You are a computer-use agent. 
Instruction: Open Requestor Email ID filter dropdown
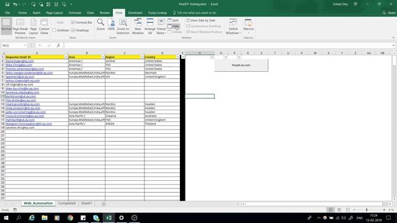tap(66, 57)
